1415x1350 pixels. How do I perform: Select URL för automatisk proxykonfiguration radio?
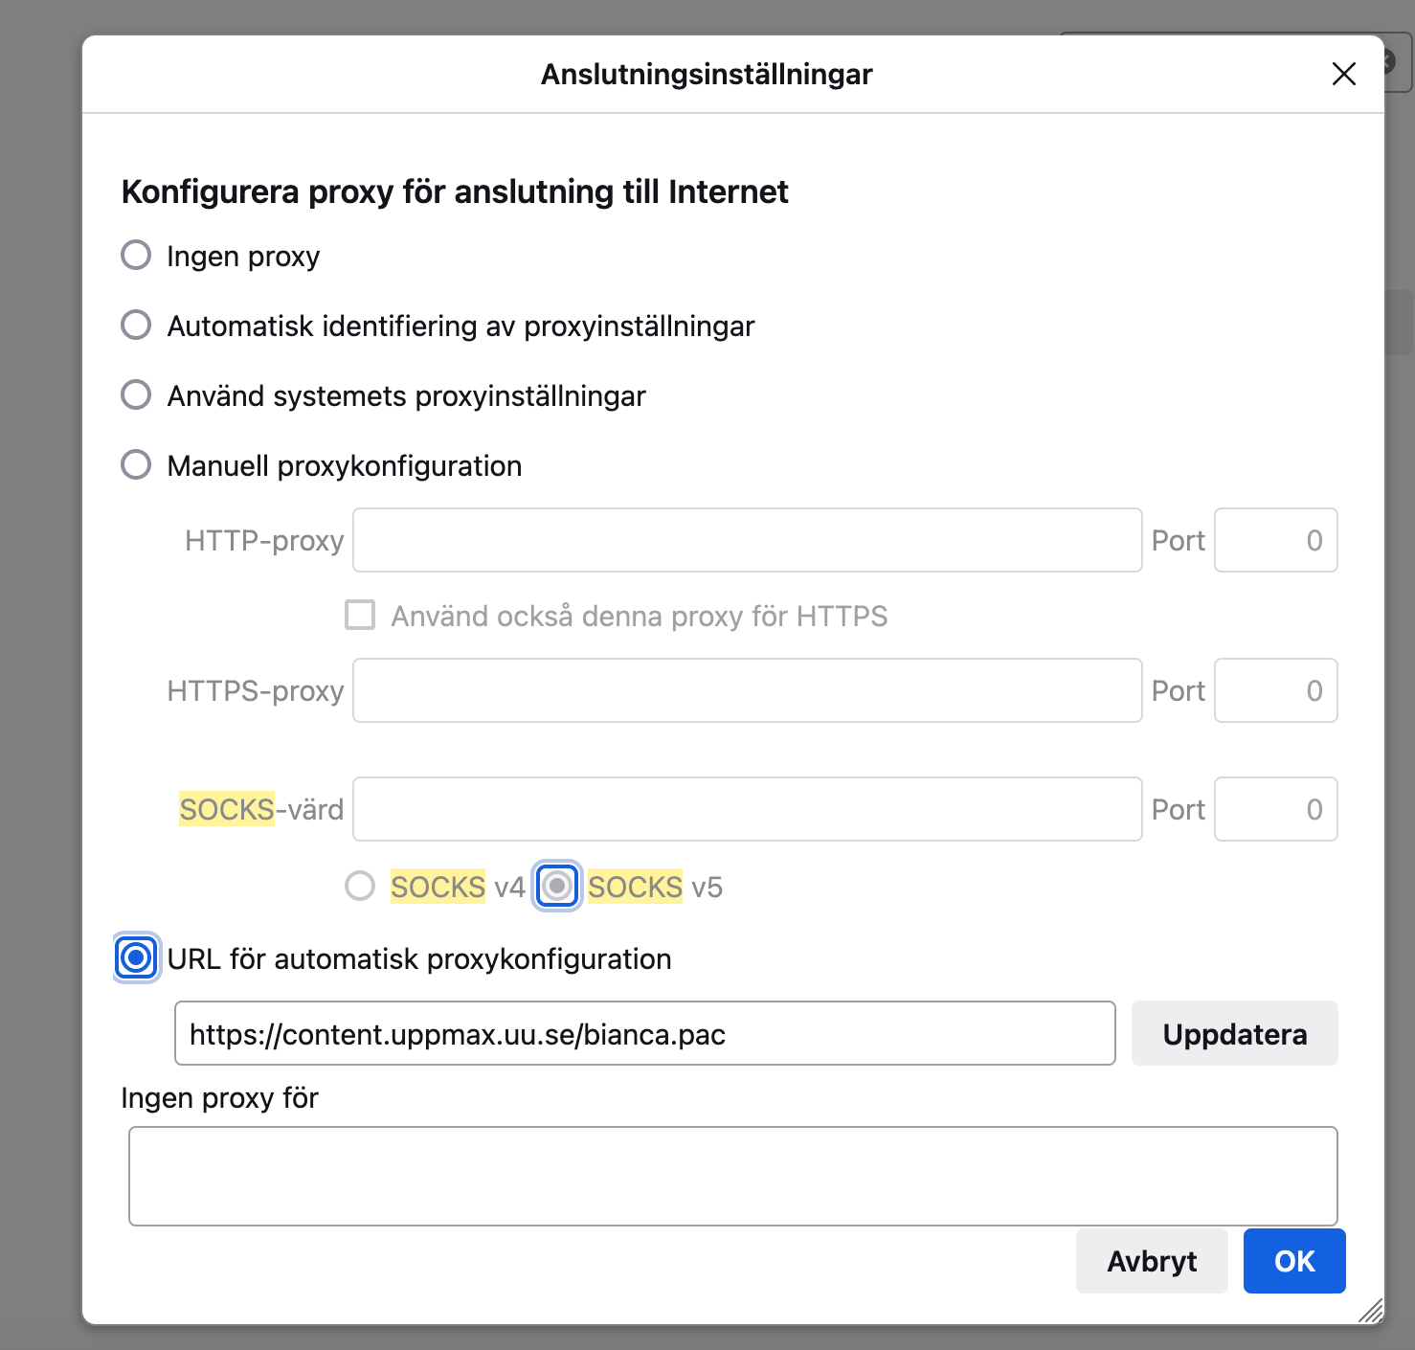pyautogui.click(x=136, y=957)
